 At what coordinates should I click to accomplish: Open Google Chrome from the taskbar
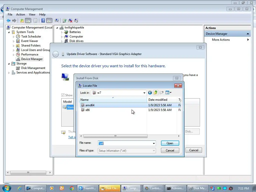click(x=72, y=188)
